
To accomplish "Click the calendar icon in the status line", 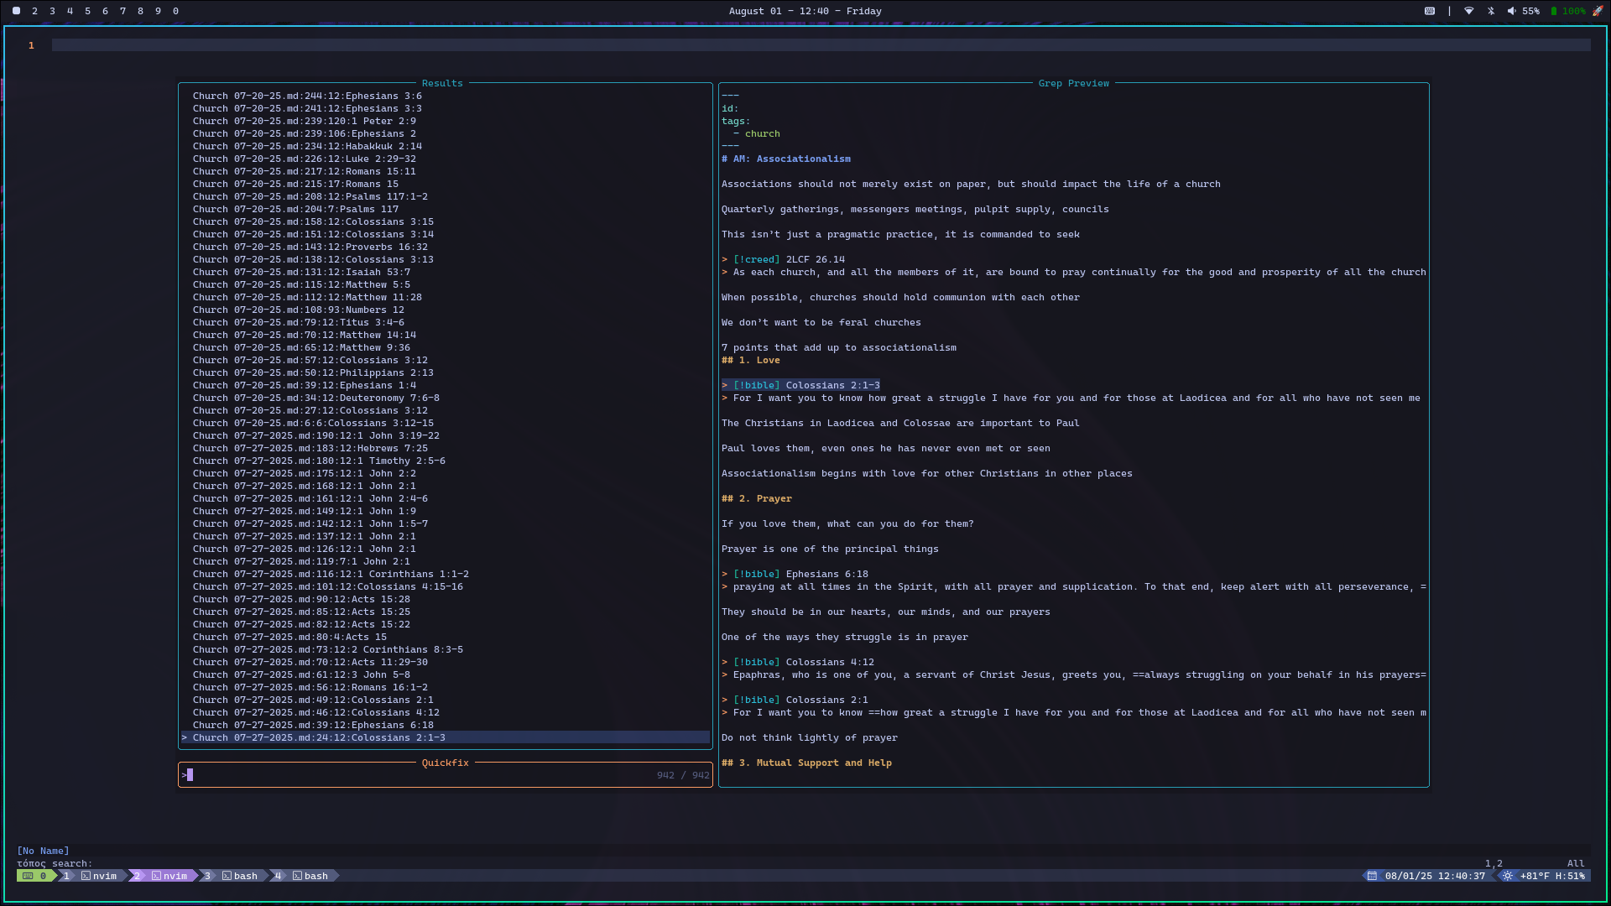I will (x=1372, y=876).
